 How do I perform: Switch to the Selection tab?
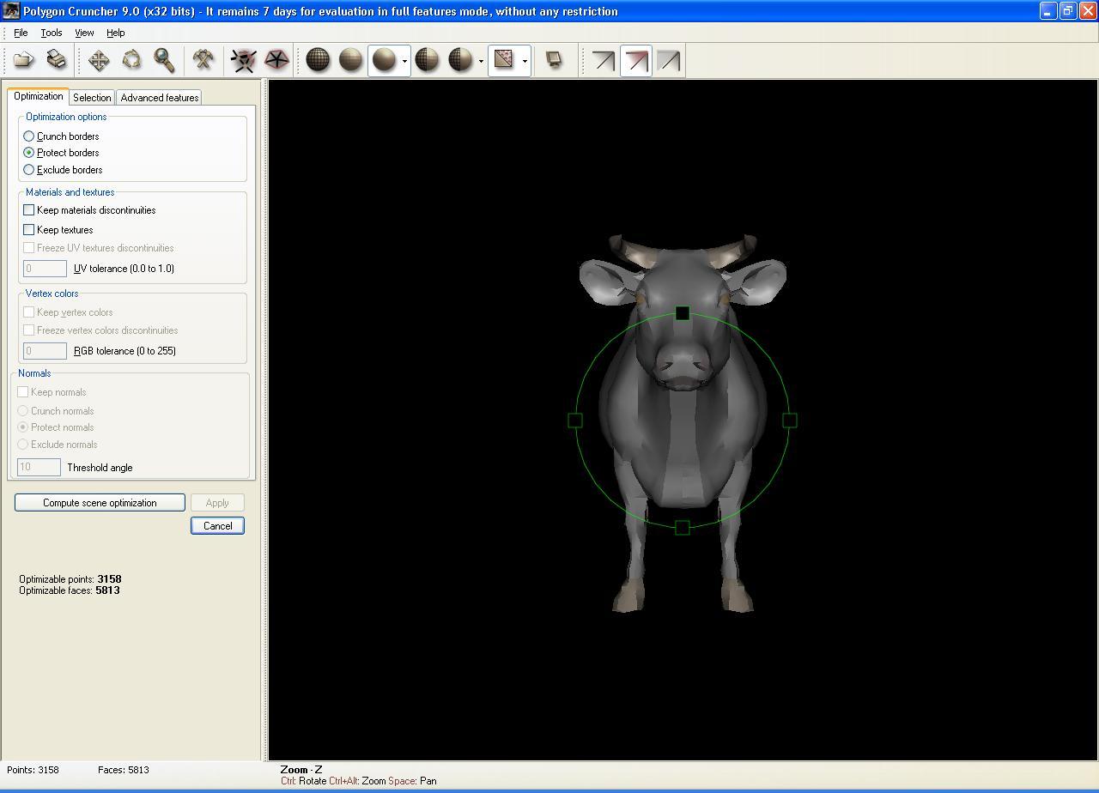tap(92, 98)
